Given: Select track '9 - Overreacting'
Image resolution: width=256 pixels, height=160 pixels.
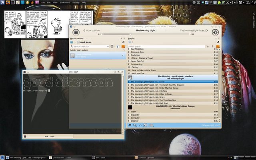Looking at the screenshot, I should 173,64.
